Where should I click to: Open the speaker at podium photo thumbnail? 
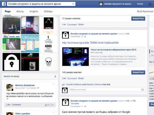point(12,25)
